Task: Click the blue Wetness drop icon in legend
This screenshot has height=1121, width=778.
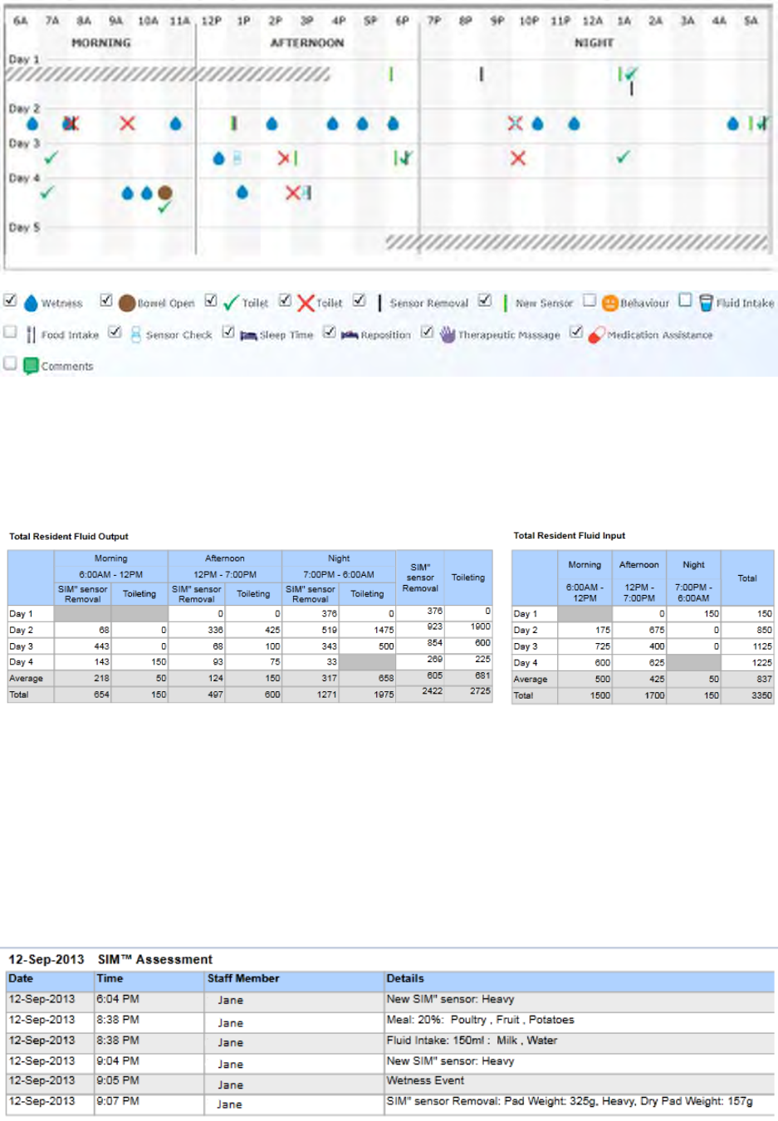Action: point(31,303)
